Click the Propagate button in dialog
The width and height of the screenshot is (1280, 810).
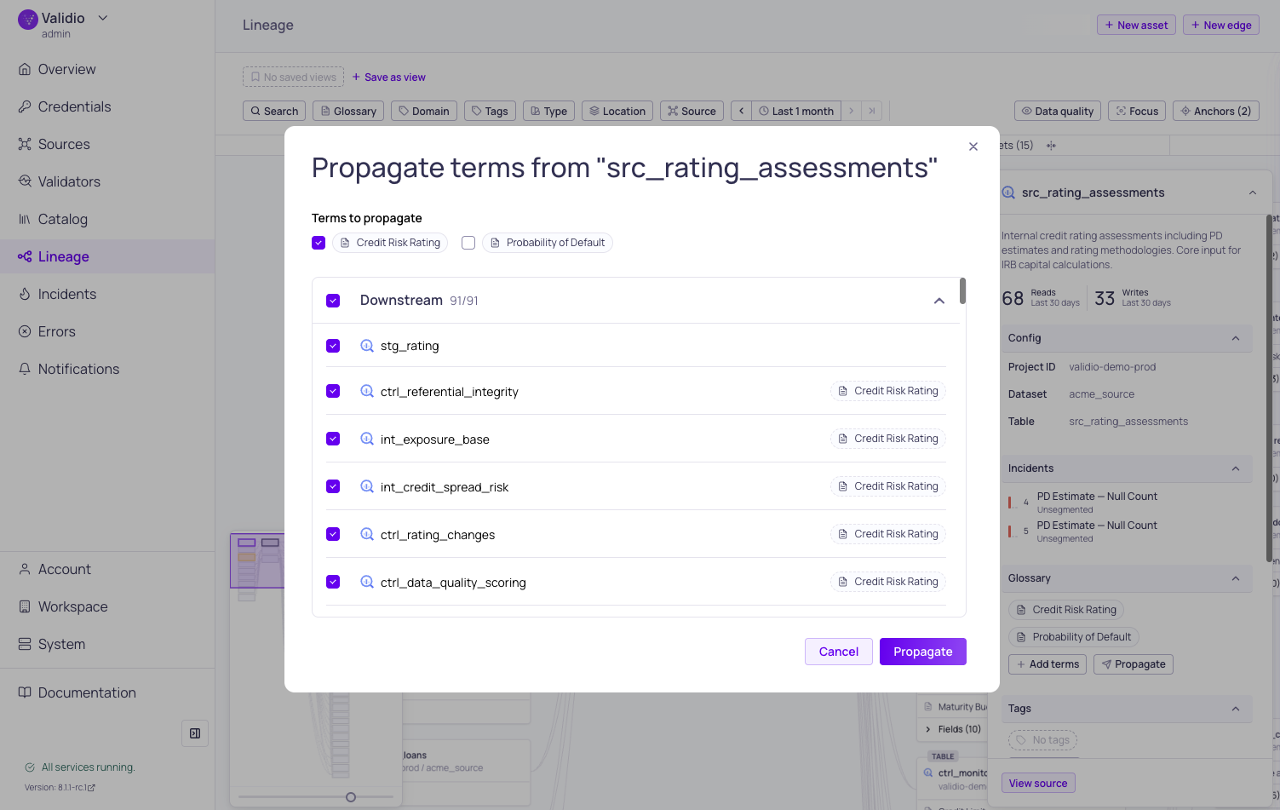point(923,652)
